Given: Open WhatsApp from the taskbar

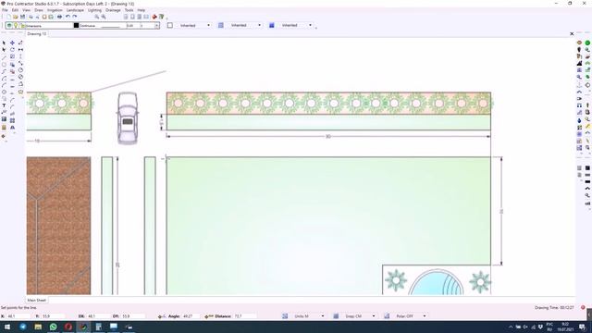Looking at the screenshot, I should coord(54,327).
